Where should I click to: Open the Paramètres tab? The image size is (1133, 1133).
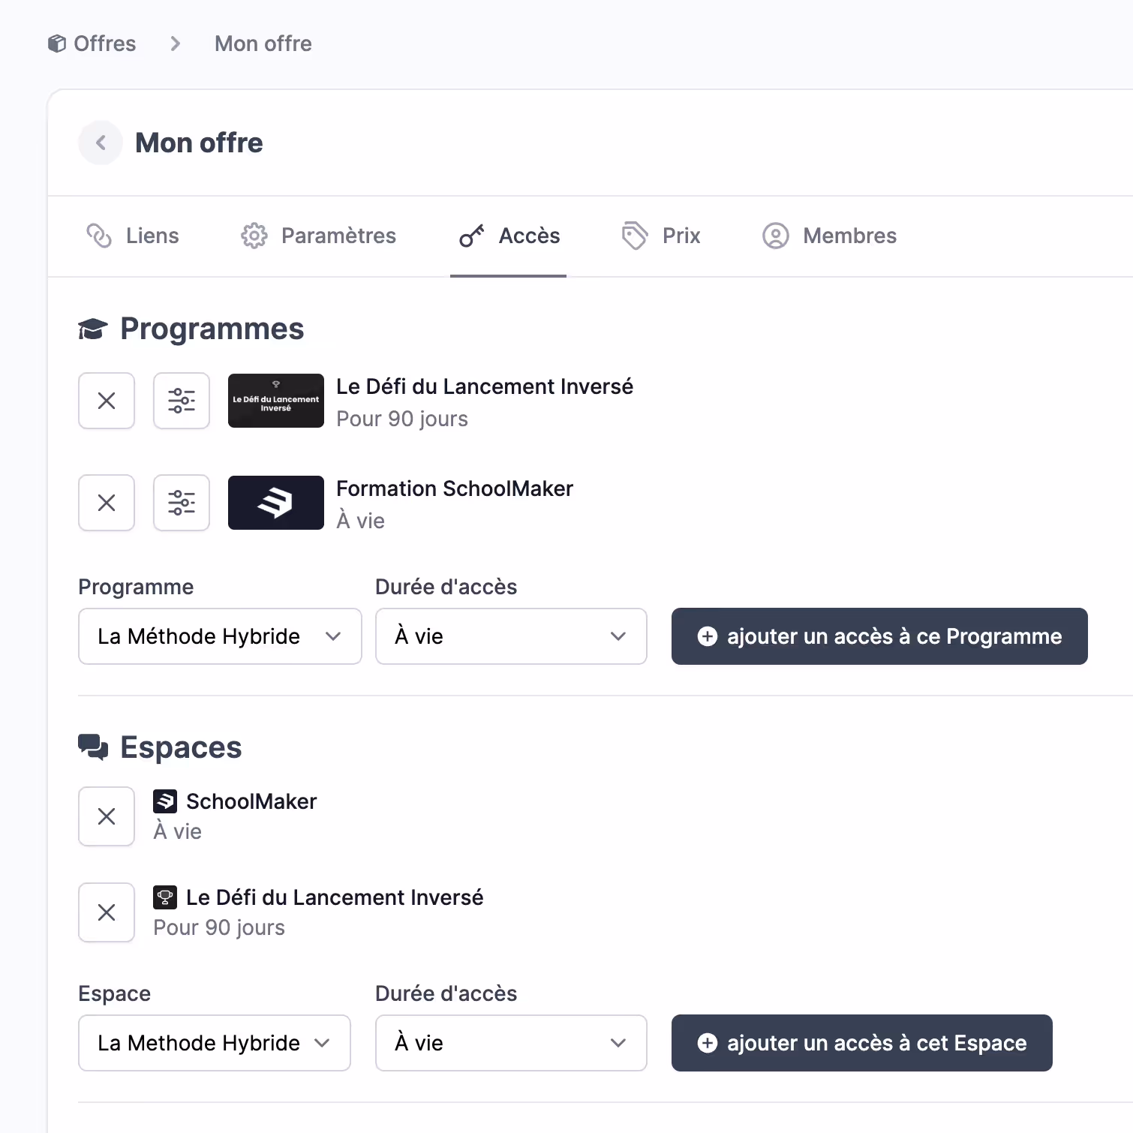click(318, 236)
